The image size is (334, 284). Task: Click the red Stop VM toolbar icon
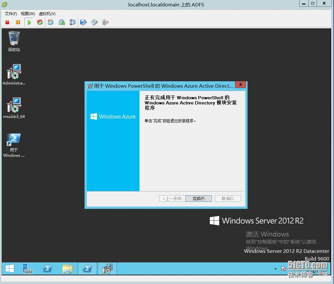[7, 22]
